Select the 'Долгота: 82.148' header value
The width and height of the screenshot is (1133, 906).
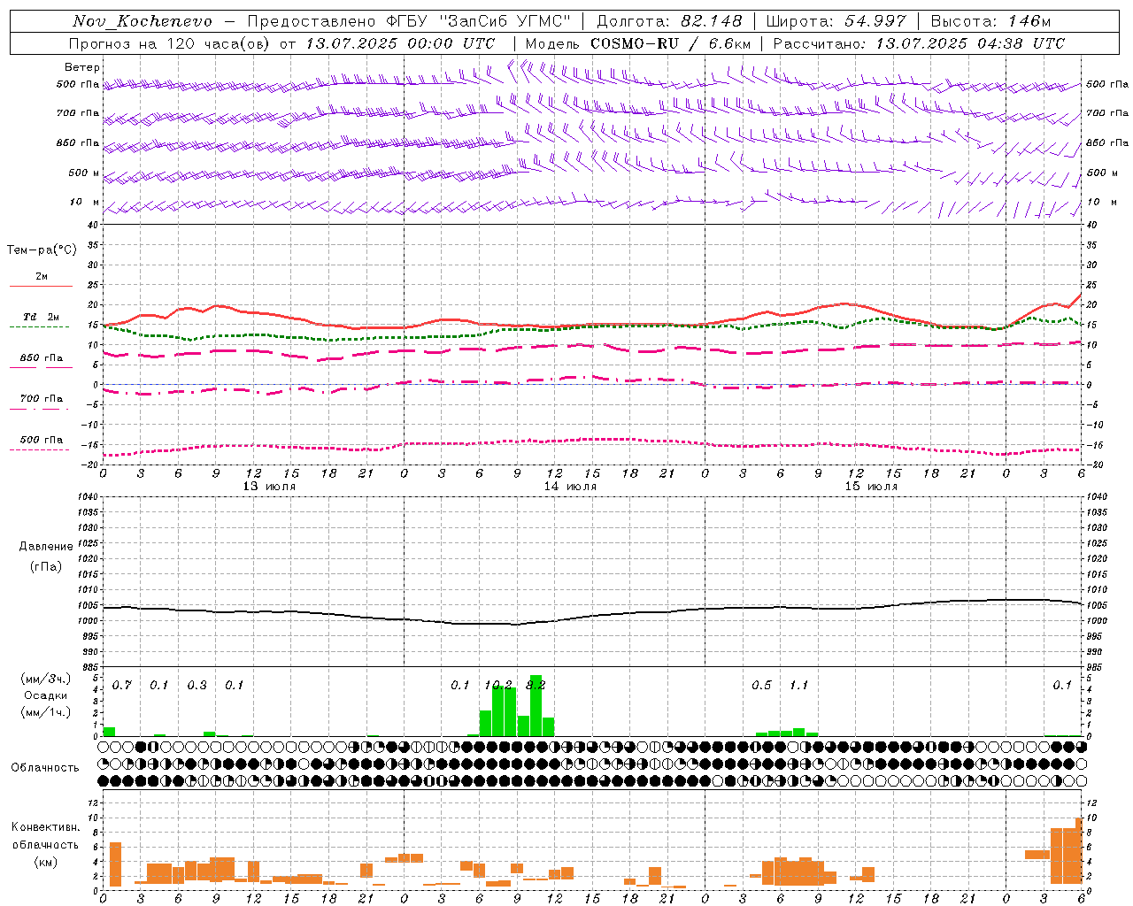(x=669, y=21)
